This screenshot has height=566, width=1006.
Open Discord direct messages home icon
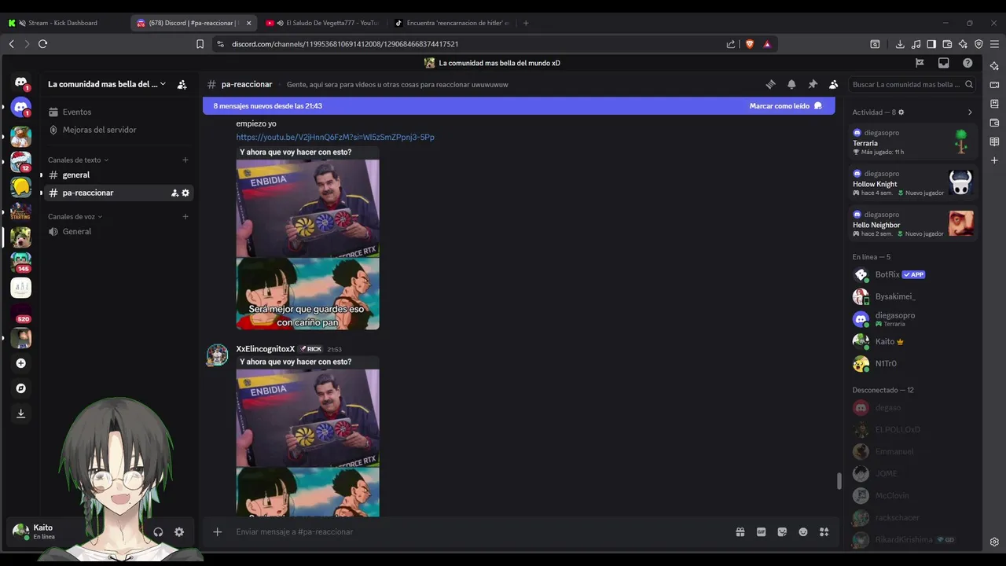tap(21, 83)
